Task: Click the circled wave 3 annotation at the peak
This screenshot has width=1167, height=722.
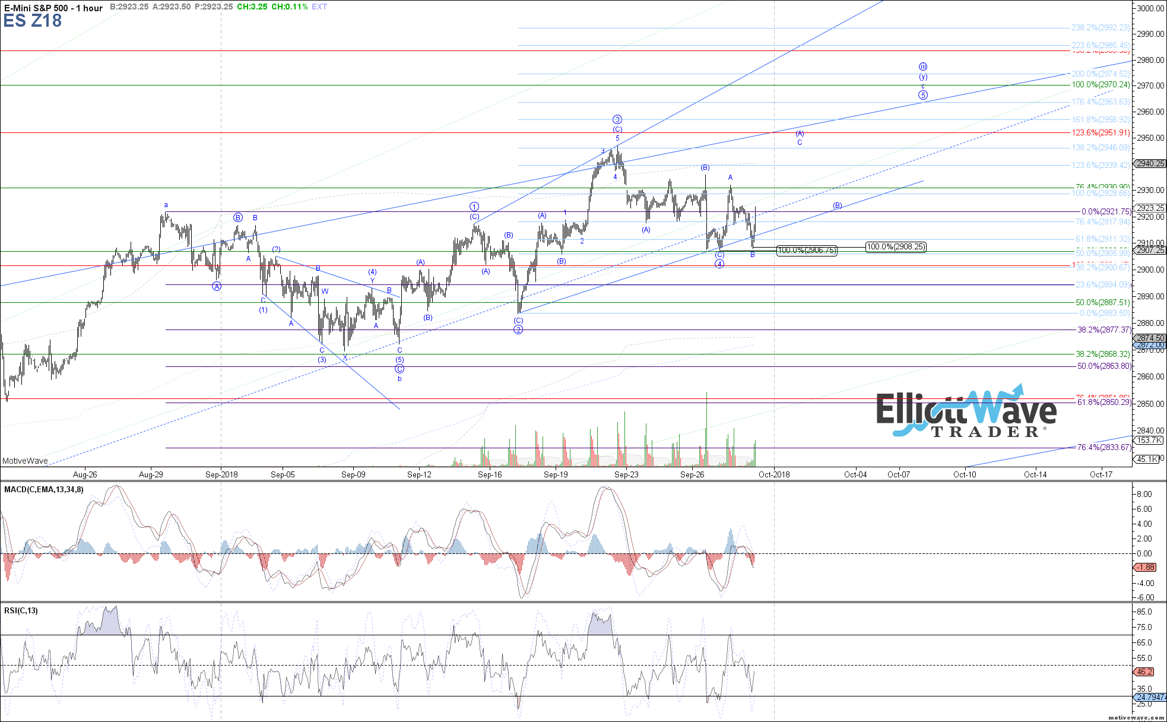Action: (x=617, y=119)
